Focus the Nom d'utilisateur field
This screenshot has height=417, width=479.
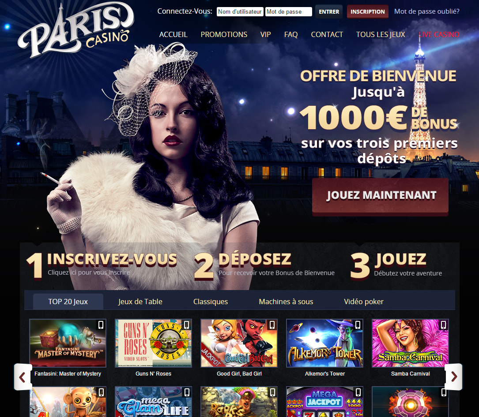[240, 11]
